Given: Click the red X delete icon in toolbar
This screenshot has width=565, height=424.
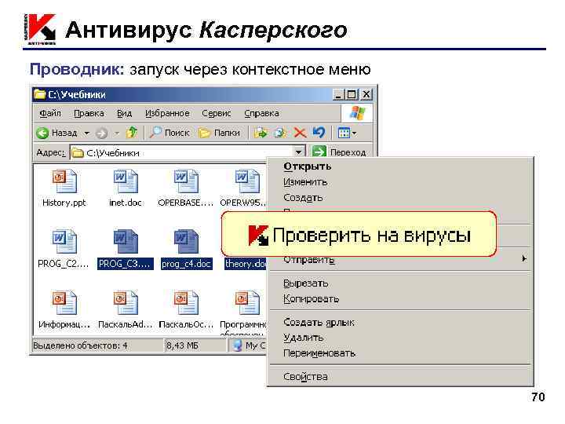Looking at the screenshot, I should 300,133.
